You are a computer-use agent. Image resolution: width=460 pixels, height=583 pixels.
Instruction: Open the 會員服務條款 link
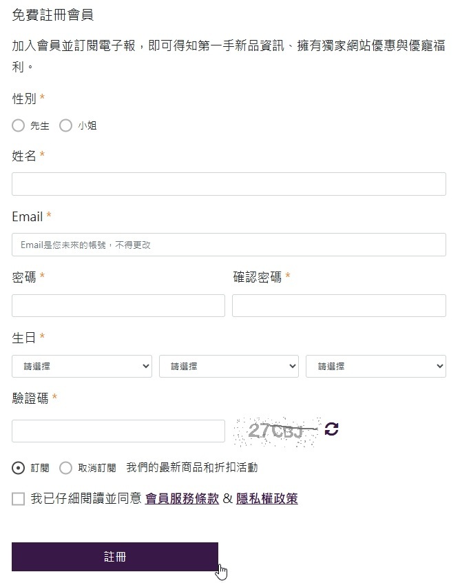click(x=182, y=499)
